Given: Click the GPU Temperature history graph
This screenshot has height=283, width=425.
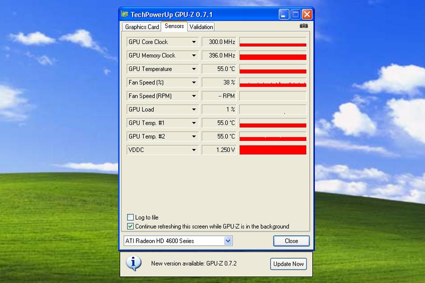Looking at the screenshot, I should 273,69.
